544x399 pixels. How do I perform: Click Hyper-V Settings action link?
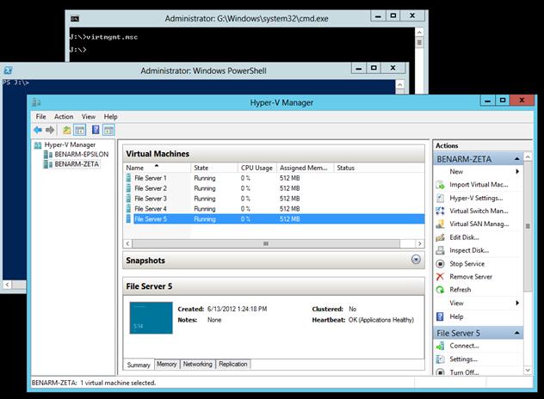coord(476,198)
